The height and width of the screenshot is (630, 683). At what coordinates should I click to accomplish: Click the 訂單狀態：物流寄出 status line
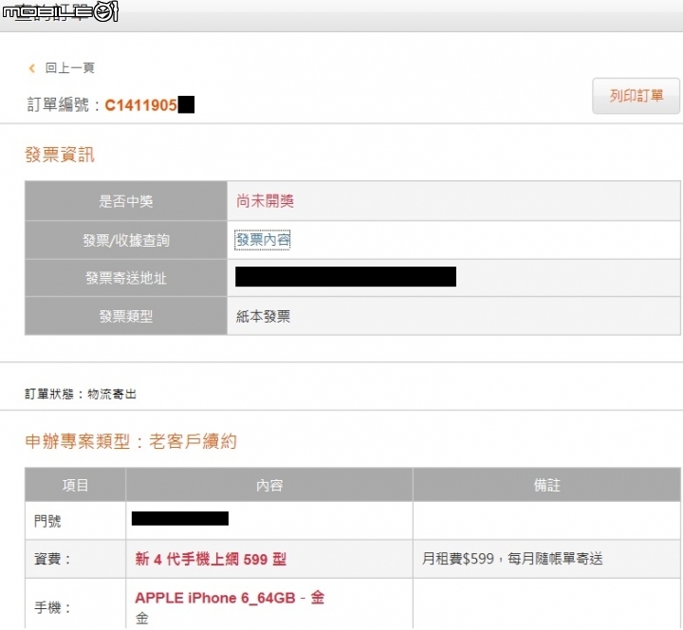click(x=81, y=394)
